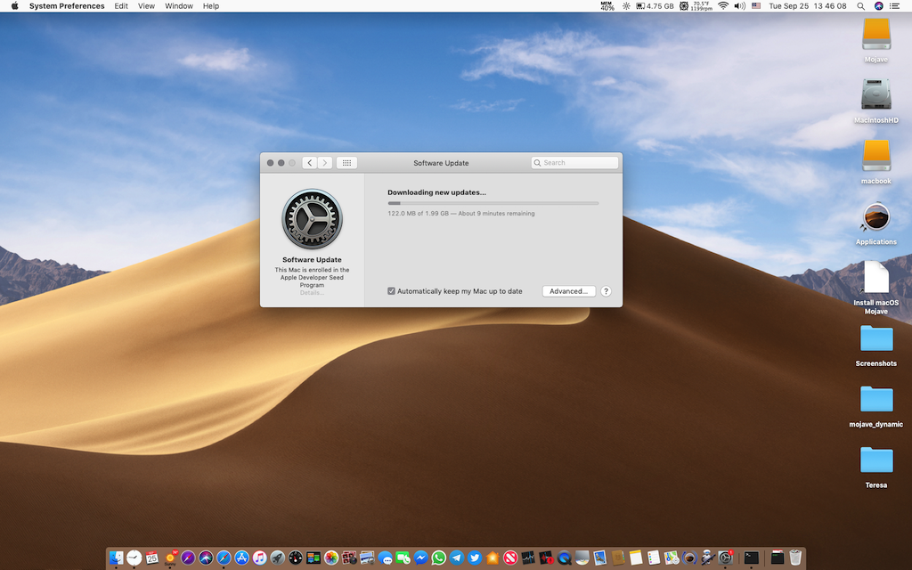The width and height of the screenshot is (912, 570).
Task: Open the App Store from the Dock
Action: pos(242,558)
